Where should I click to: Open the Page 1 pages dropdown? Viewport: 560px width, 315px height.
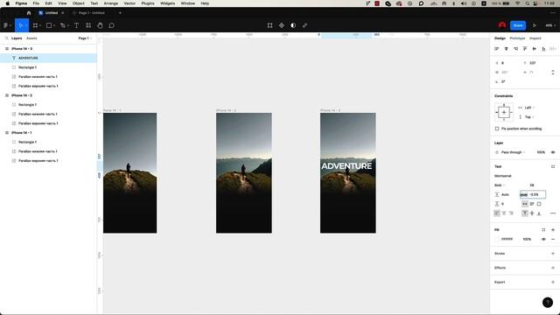point(85,38)
